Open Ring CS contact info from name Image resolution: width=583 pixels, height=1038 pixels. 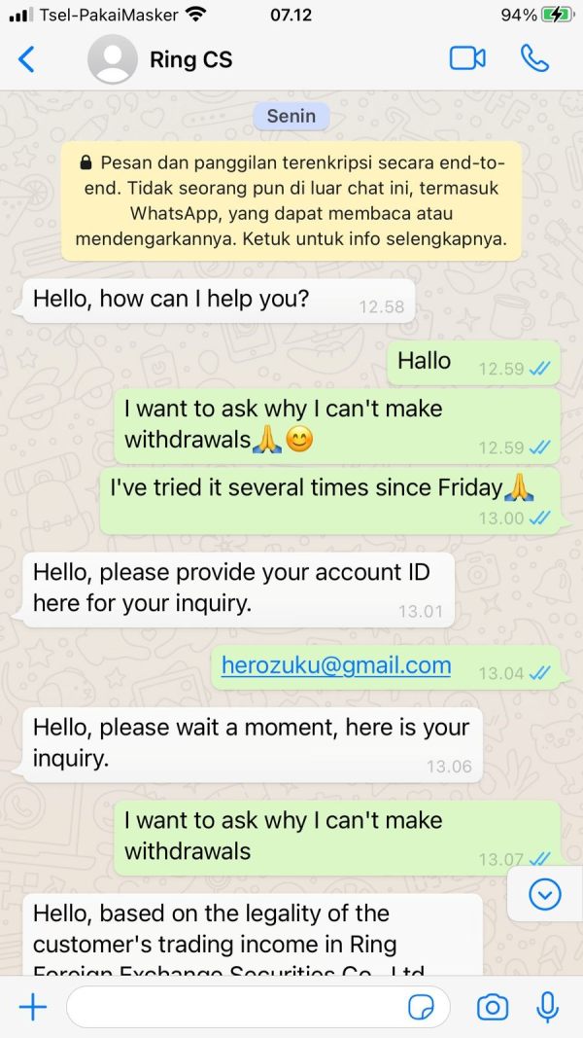pos(191,60)
